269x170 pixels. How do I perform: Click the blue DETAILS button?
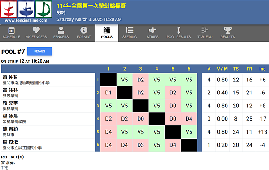coord(39,51)
